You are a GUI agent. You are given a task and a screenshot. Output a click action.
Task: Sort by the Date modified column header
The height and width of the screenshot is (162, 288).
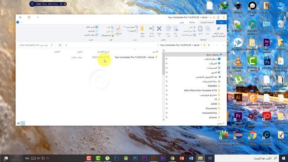[103, 52]
